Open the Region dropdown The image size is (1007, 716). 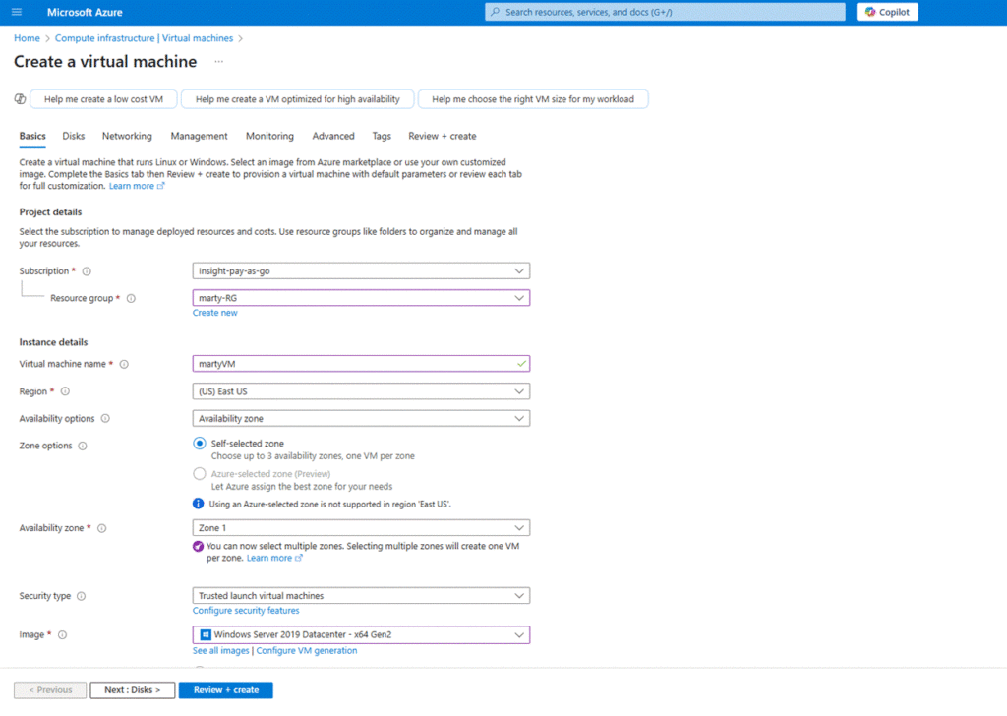[361, 391]
